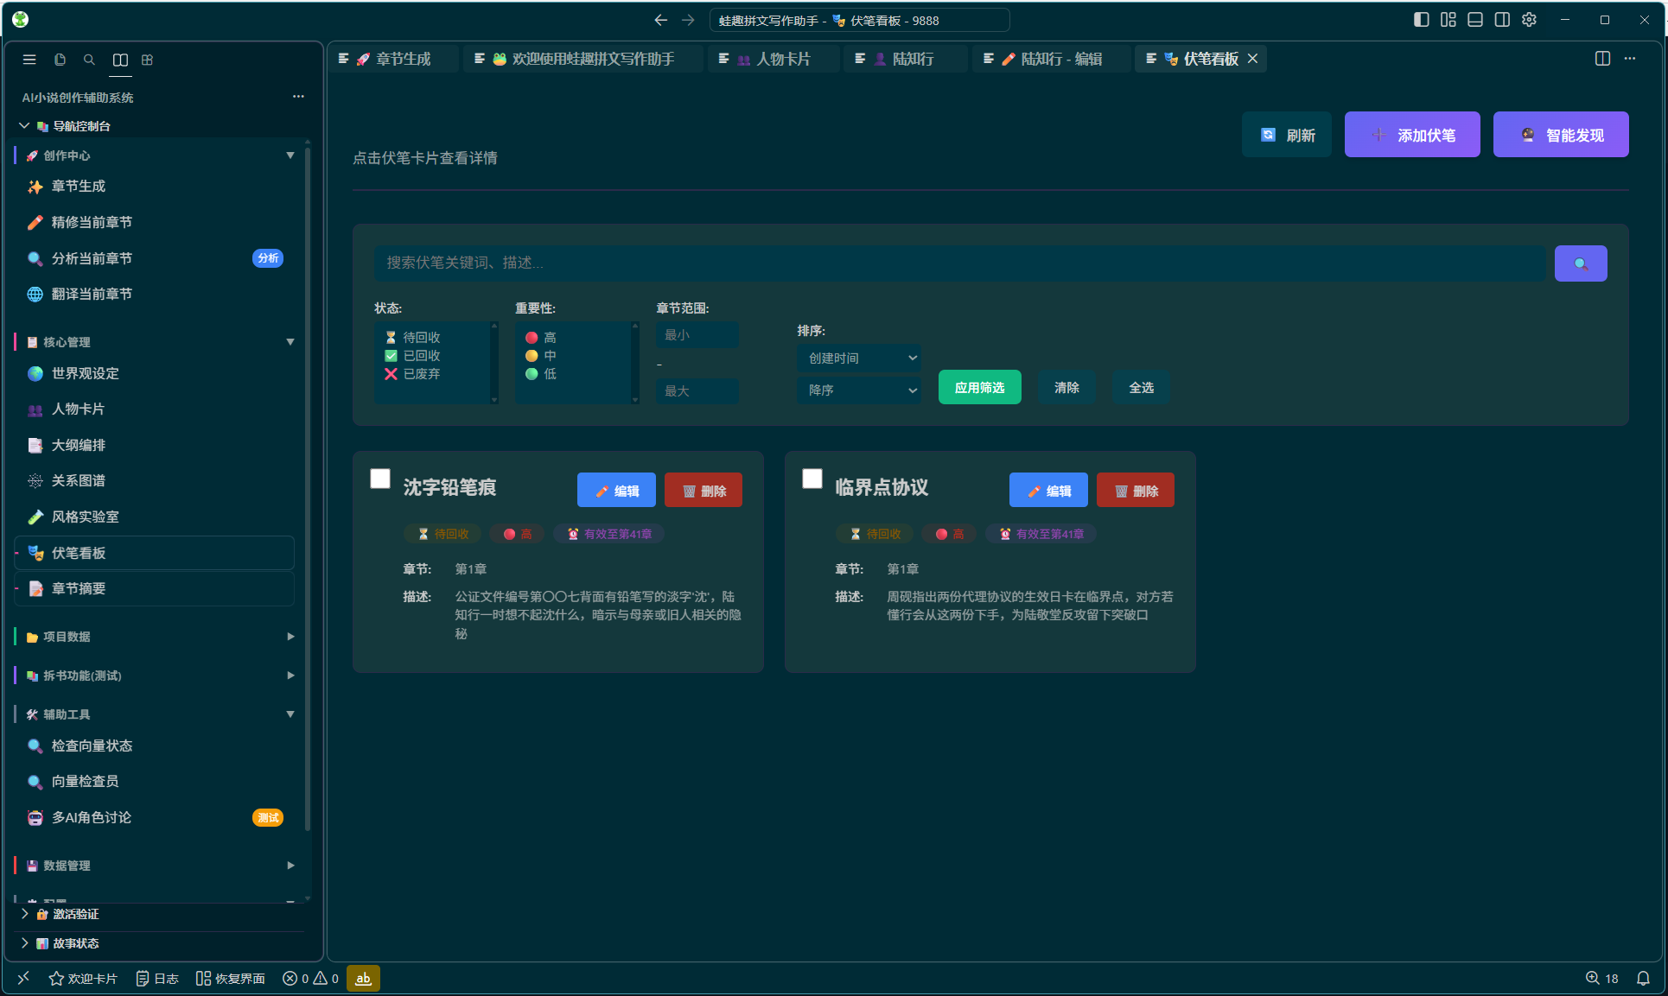Open notifications bell in status bar
The width and height of the screenshot is (1668, 996).
click(1643, 978)
